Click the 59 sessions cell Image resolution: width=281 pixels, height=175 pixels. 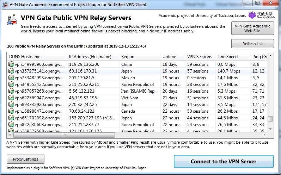tap(198, 64)
